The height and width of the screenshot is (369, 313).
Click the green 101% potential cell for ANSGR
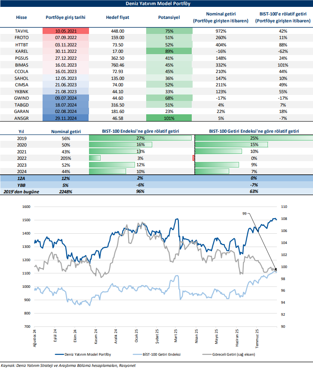pos(169,117)
